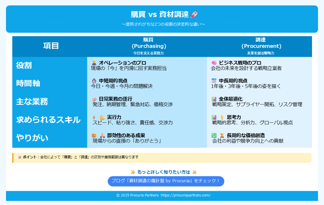Viewport: 324px width, 205px height.
Task: Click the brain icon beside ビジネス戦略のプロ
Action: tap(214, 63)
